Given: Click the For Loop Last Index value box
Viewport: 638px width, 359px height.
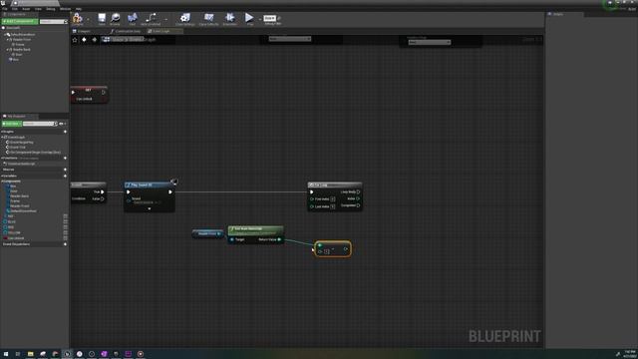Looking at the screenshot, I should point(333,206).
